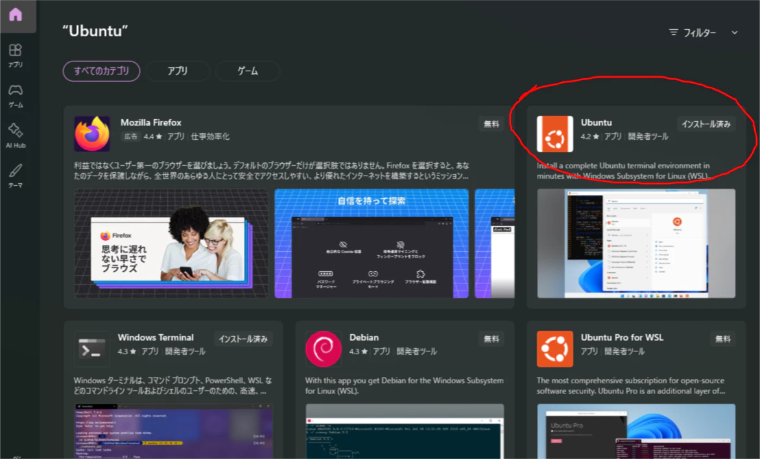Select the ゲーム category filter
Screen dimensions: 760x459
coord(248,71)
